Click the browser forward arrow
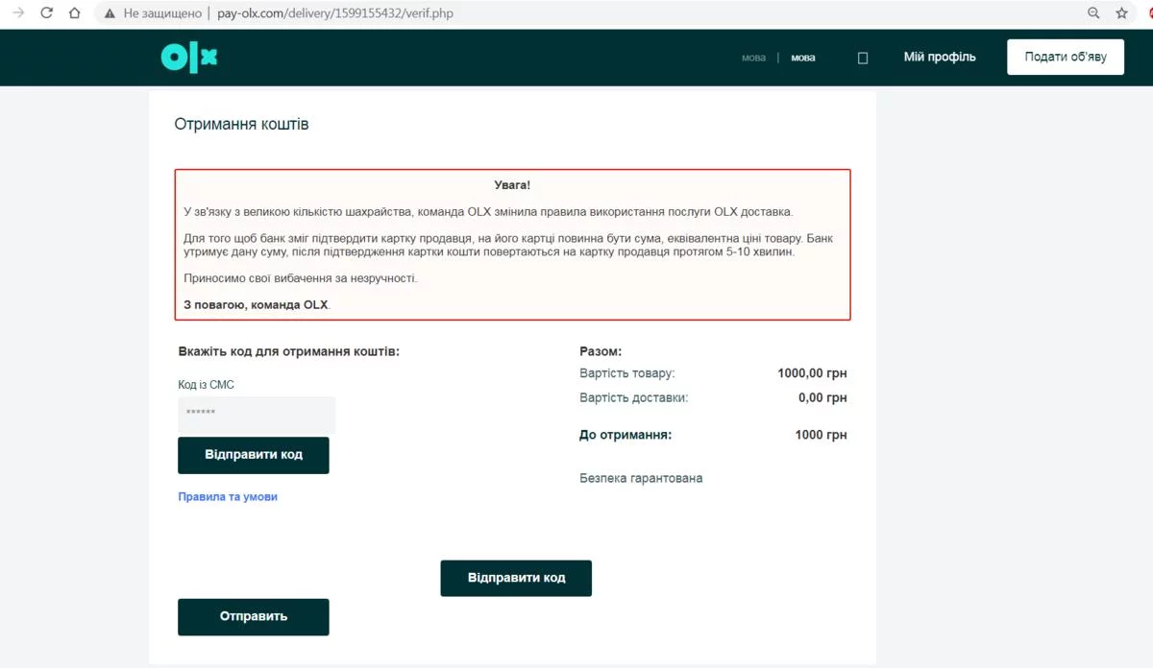The width and height of the screenshot is (1153, 668). tap(17, 13)
